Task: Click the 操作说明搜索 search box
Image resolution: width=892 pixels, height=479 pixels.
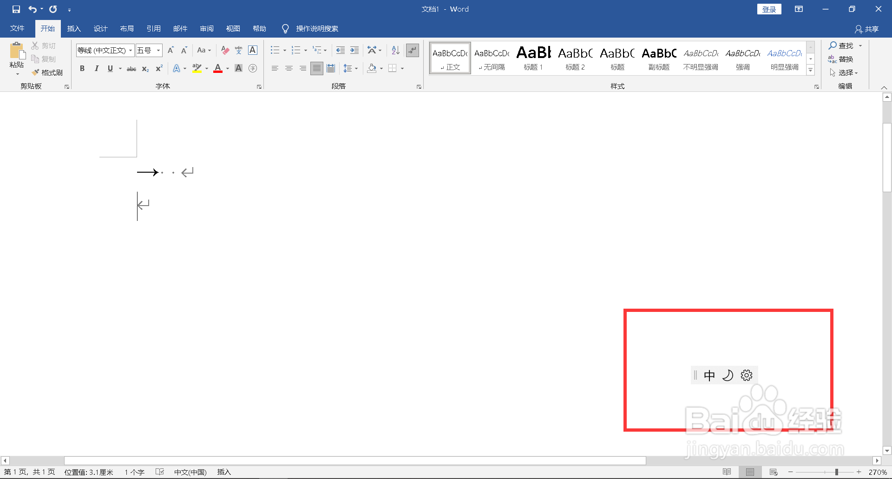Action: pyautogui.click(x=317, y=29)
